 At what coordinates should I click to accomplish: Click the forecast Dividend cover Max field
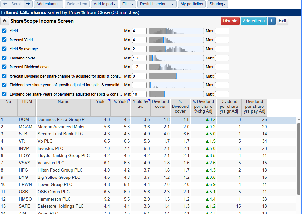pyautogui.click(x=222, y=67)
